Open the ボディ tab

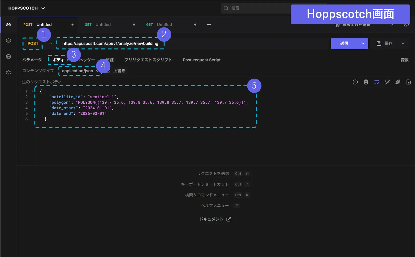tap(58, 60)
